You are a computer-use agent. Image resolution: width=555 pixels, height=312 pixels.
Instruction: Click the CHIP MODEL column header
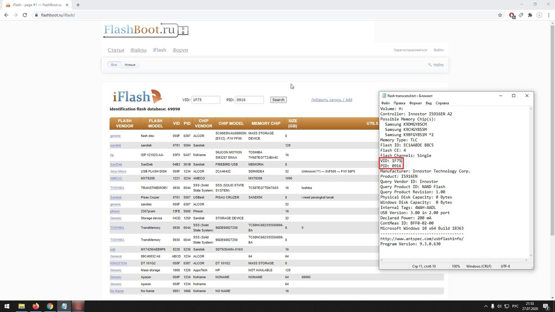coord(231,123)
